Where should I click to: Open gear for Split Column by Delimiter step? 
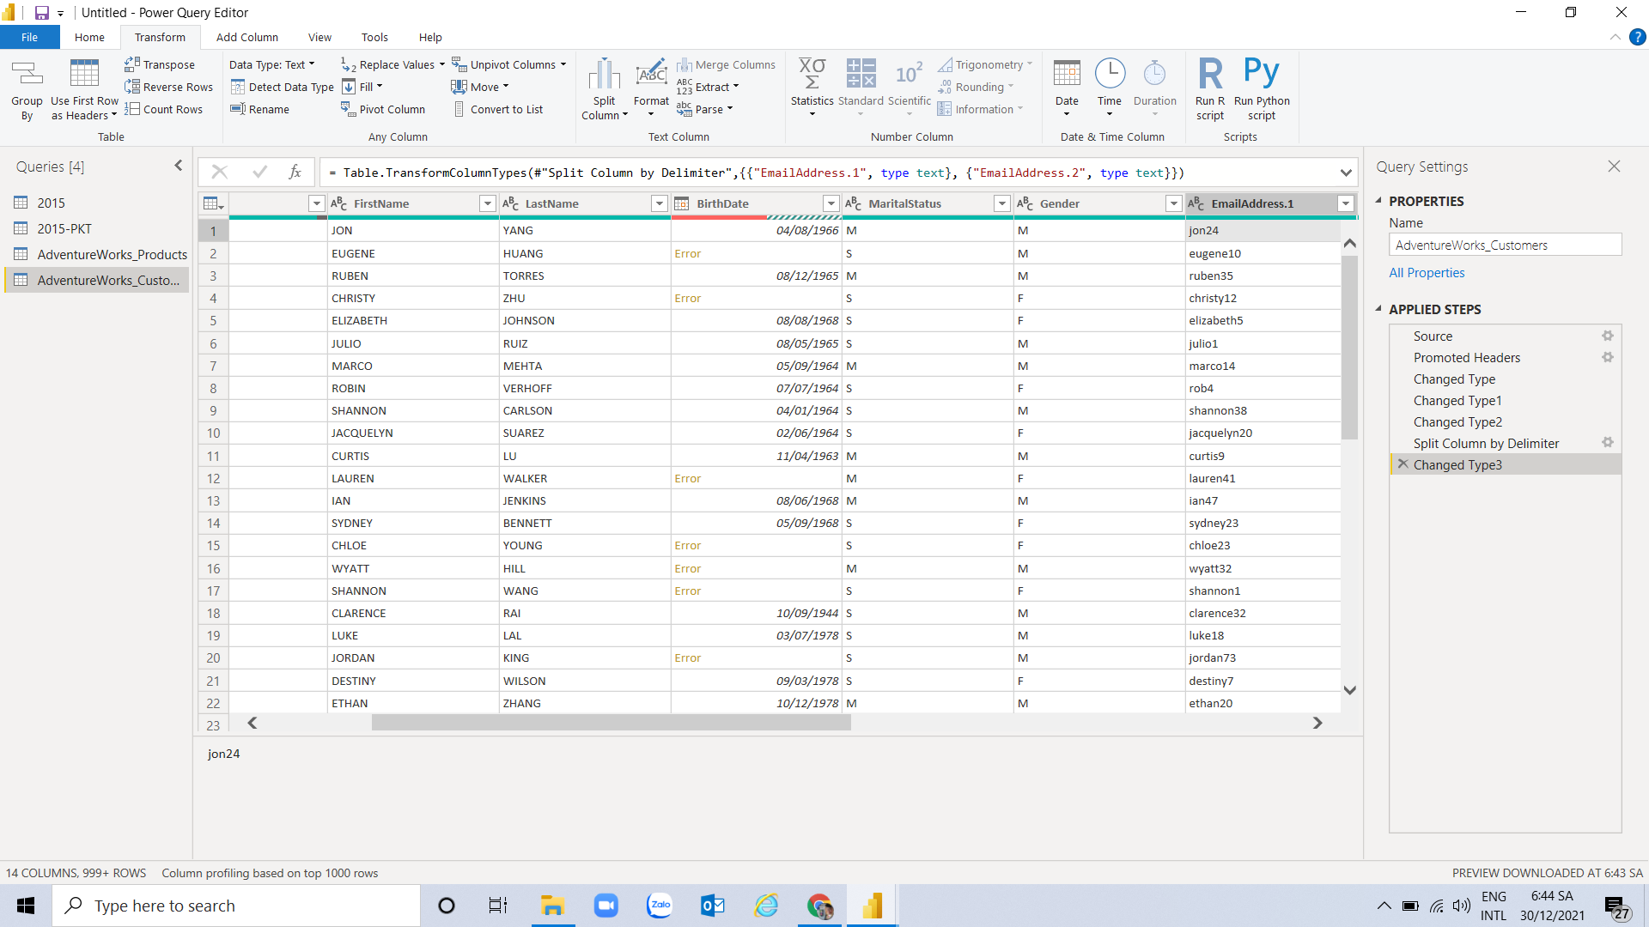coord(1608,443)
